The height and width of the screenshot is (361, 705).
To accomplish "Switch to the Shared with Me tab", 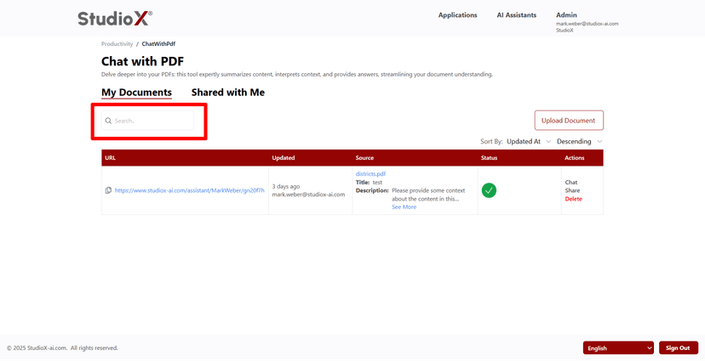I will [x=228, y=93].
